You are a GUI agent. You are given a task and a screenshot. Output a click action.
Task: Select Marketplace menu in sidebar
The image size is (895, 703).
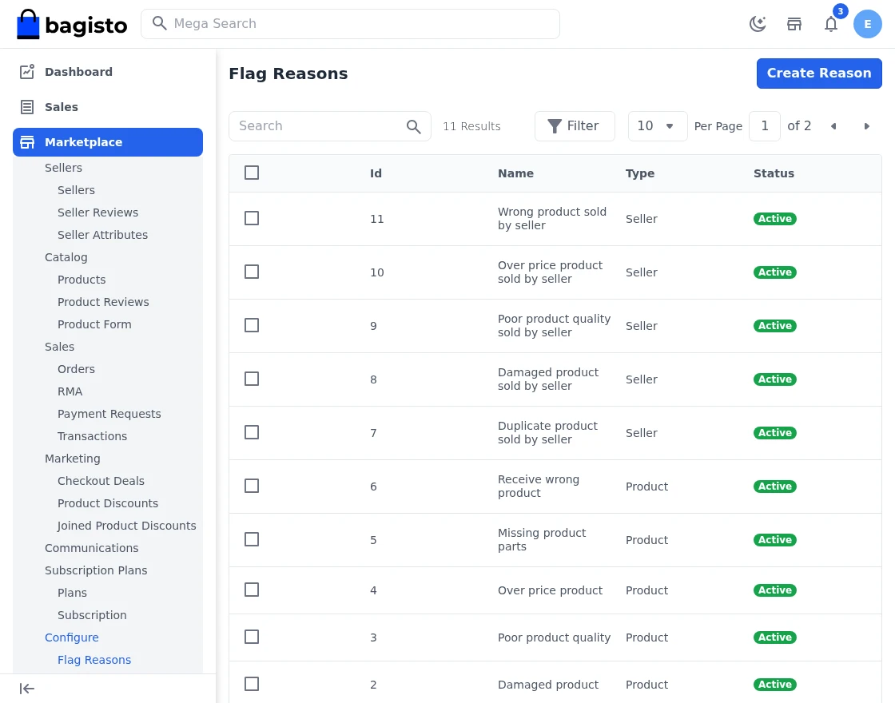(x=108, y=142)
